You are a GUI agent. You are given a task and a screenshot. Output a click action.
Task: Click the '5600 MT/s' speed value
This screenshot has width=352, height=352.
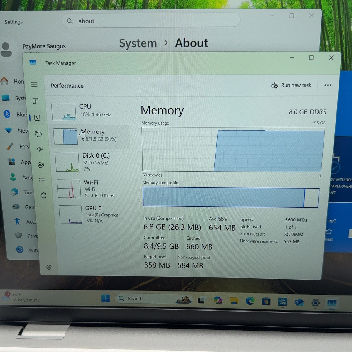(x=296, y=220)
